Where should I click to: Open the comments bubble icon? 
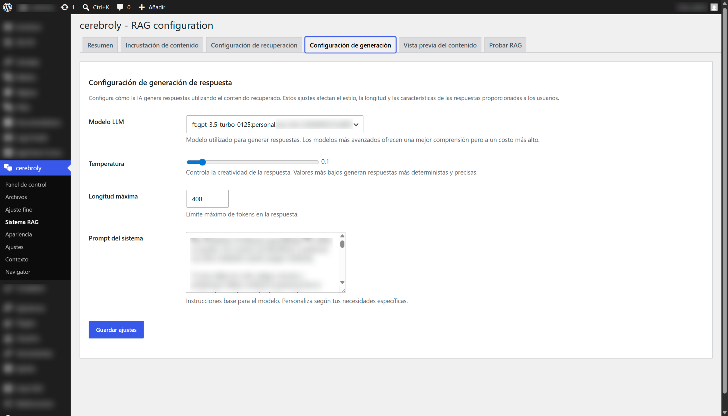click(120, 7)
